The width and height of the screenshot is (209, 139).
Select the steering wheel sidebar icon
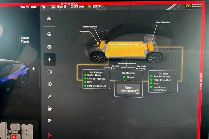(x=49, y=34)
